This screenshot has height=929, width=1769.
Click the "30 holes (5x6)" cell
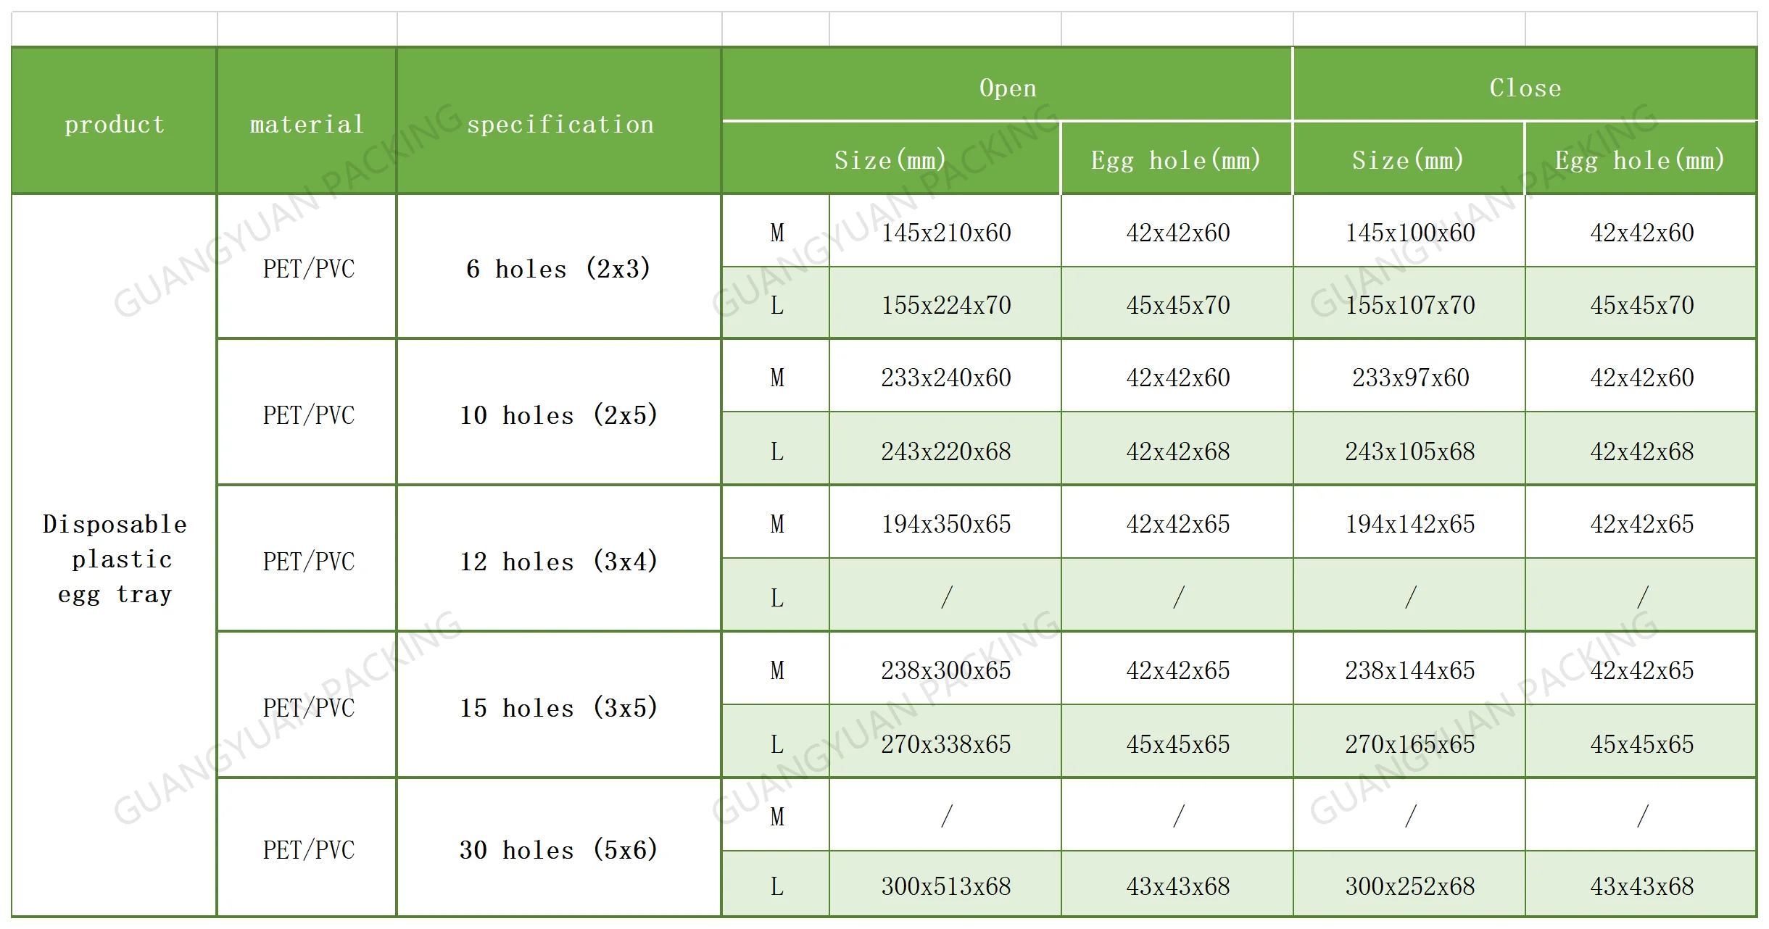click(558, 850)
